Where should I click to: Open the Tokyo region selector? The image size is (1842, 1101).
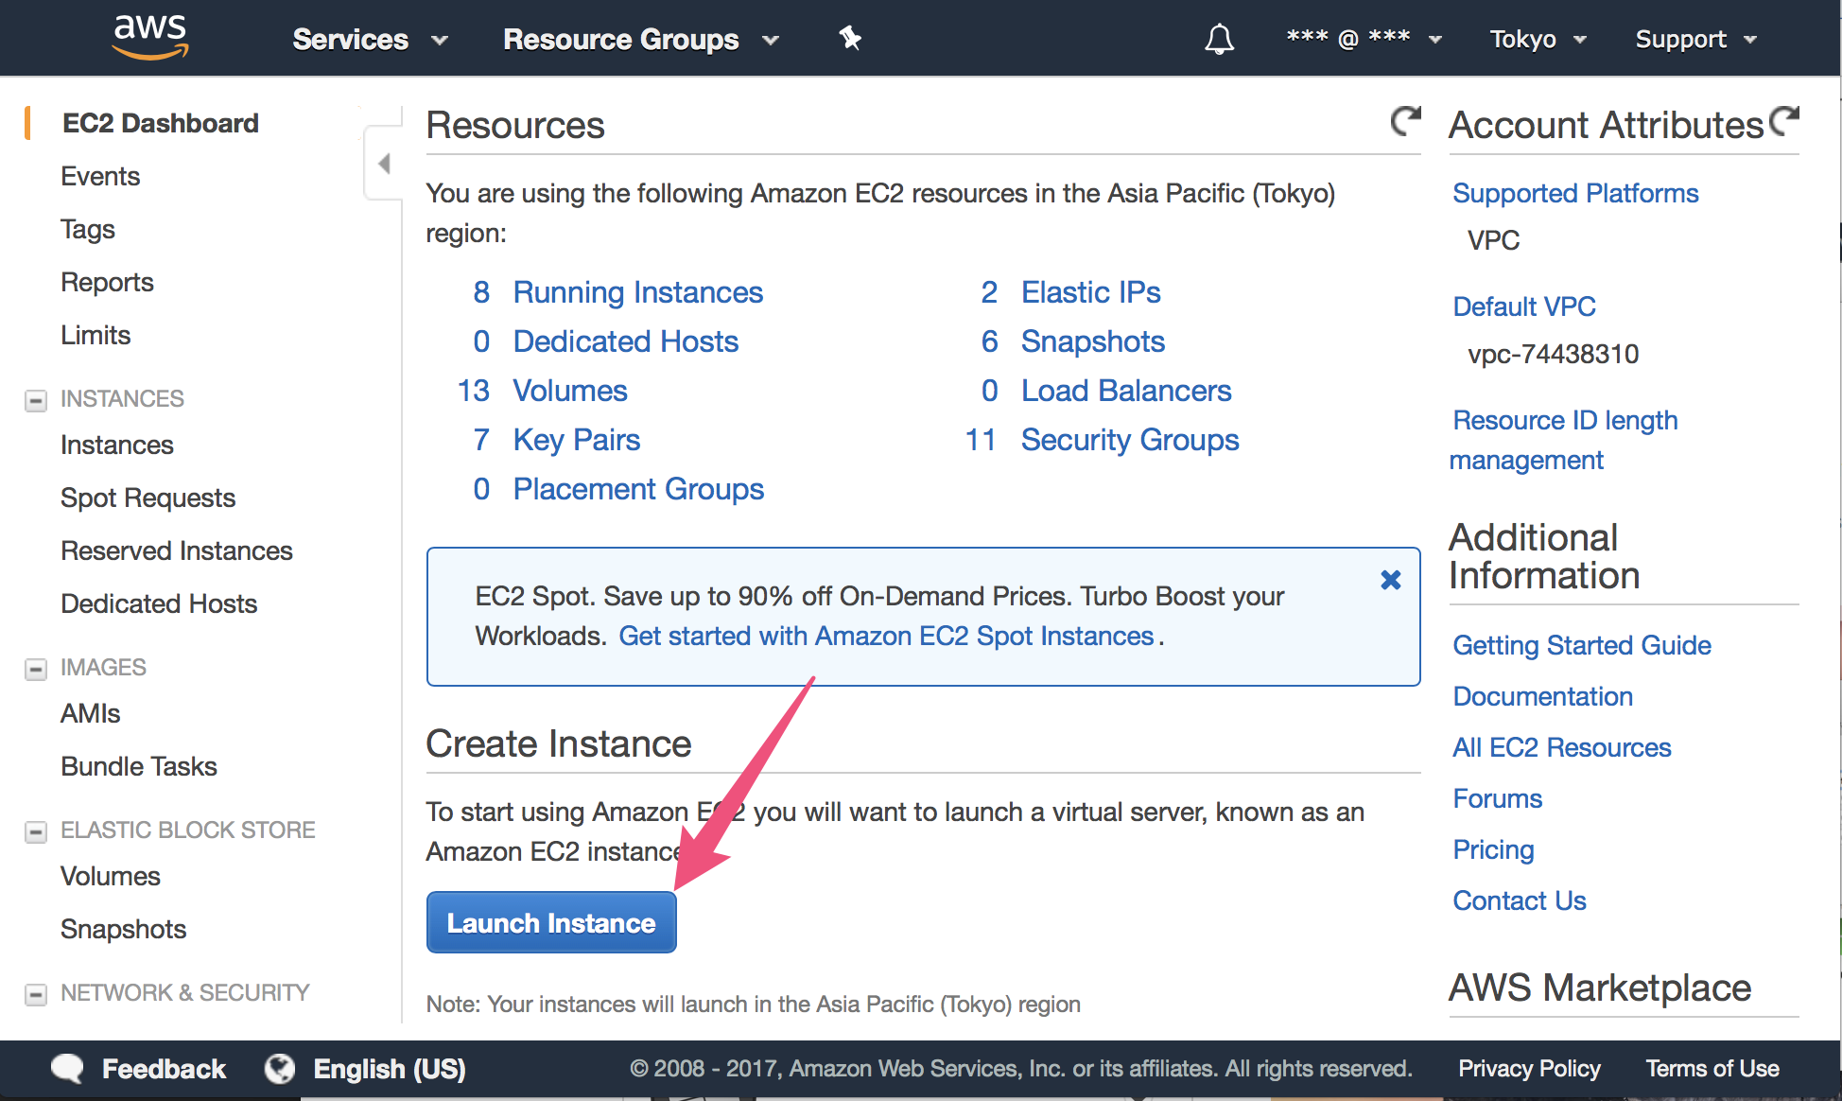point(1538,39)
